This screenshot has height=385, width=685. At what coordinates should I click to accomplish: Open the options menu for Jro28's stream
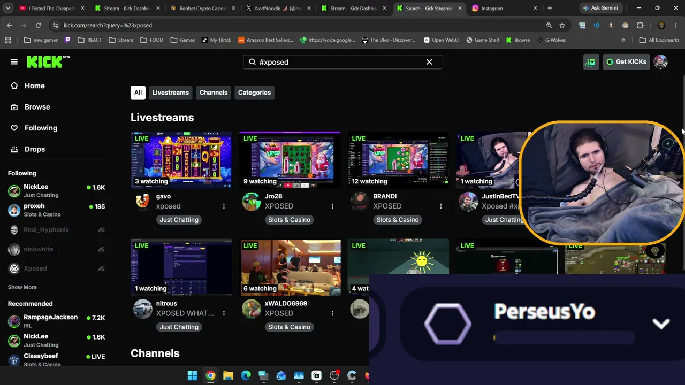(x=332, y=206)
